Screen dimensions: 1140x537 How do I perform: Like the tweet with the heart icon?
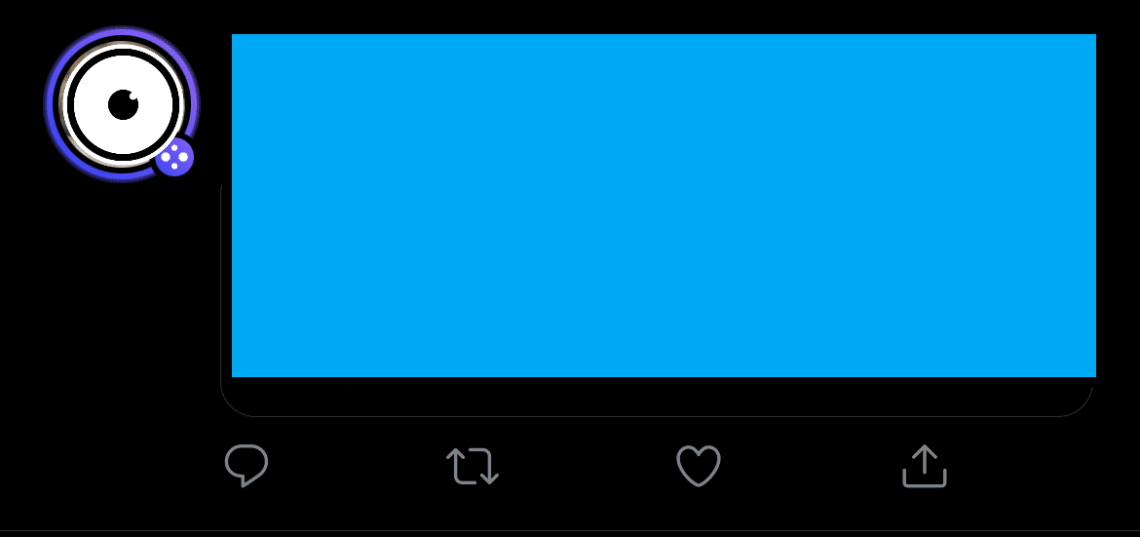click(699, 465)
